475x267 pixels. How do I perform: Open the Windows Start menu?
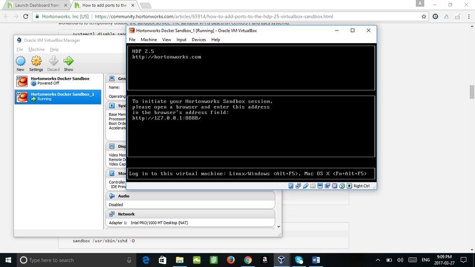8,260
